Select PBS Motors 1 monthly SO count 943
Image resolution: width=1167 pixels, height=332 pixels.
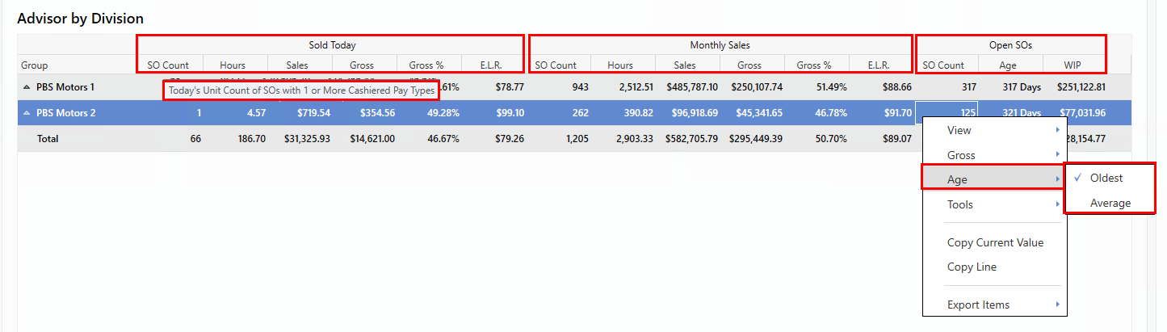[576, 87]
